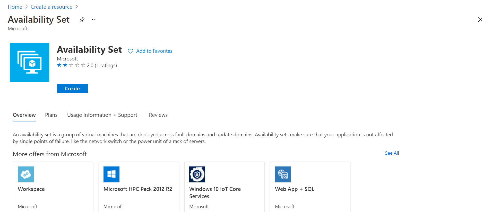Click the Create button
Viewport: 482px width, 212px height.
point(72,89)
